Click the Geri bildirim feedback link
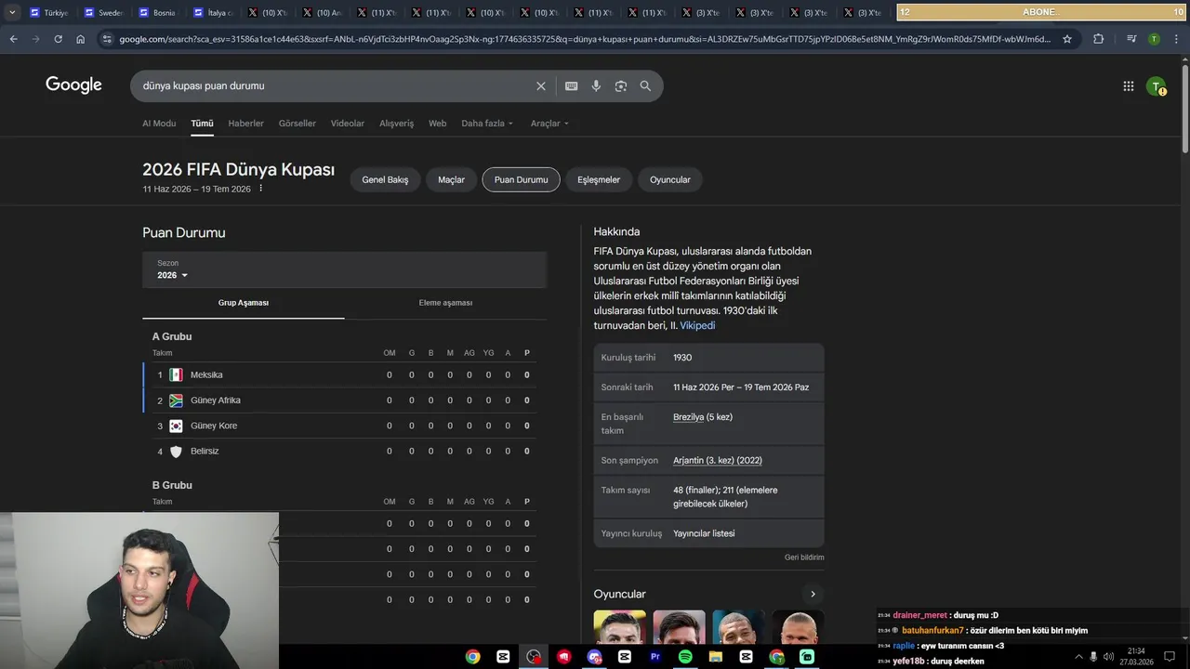Screen dimensions: 1190x669 (804, 557)
